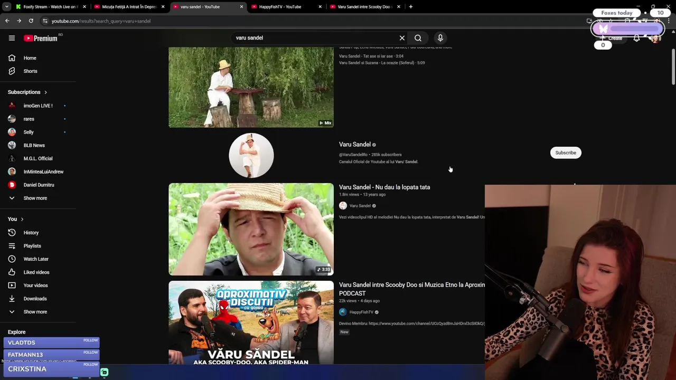Click the YouTube Premium logo
The height and width of the screenshot is (380, 676).
41,38
